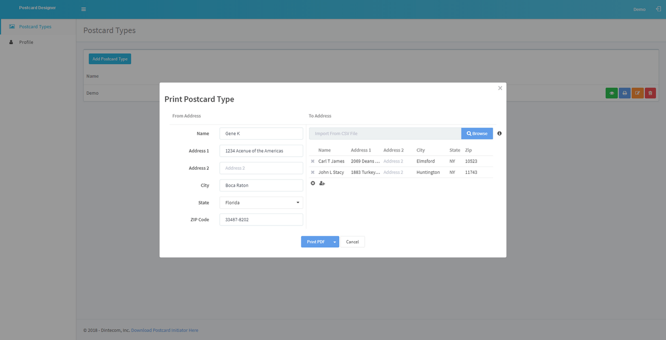Click the add recipient person icon

(322, 183)
